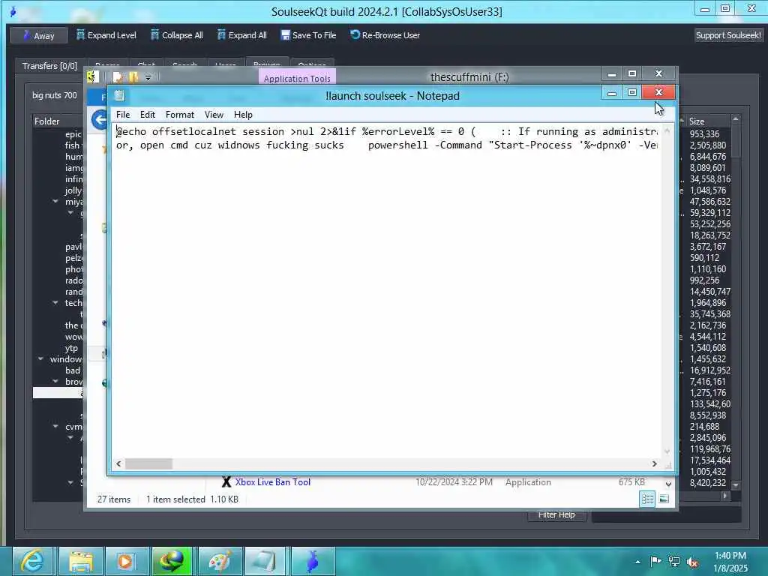Toggle the Away status button

point(39,36)
